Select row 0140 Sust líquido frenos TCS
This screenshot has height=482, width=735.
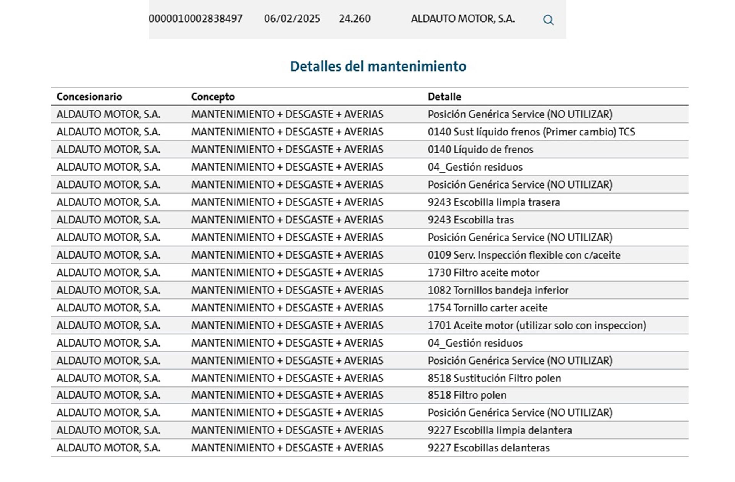(370, 132)
